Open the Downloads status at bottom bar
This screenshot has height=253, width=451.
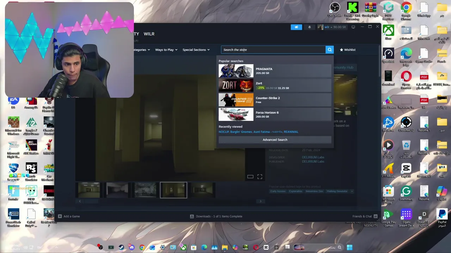216,216
